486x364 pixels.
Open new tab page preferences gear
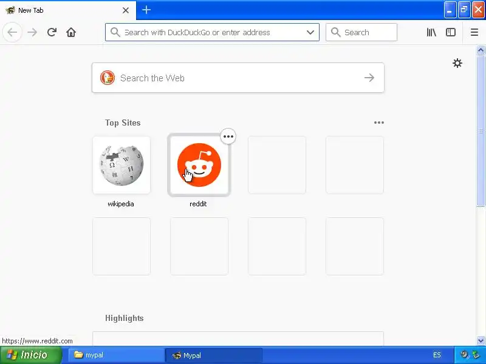click(457, 63)
